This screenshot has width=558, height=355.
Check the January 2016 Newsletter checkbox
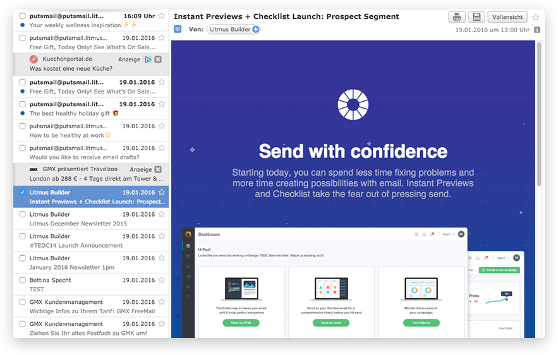(22, 258)
